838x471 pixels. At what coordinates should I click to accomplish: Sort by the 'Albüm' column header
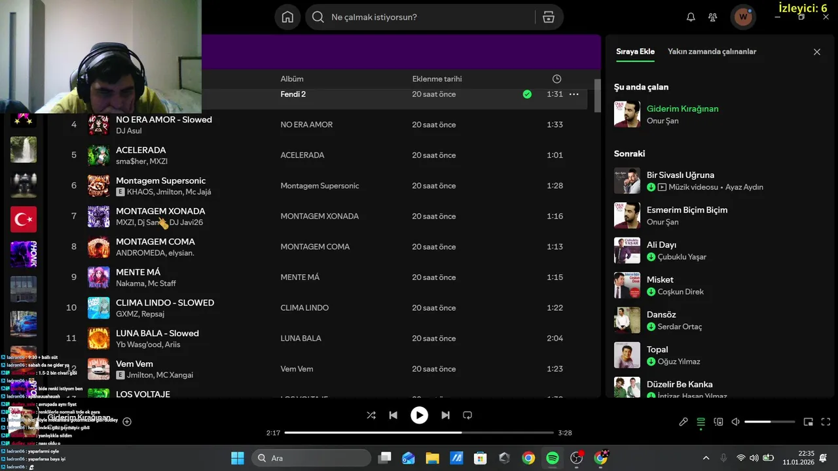click(292, 79)
